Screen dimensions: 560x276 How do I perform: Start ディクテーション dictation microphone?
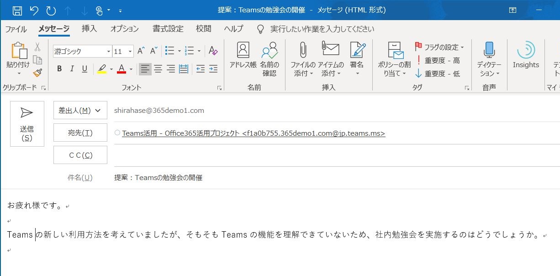coord(489,59)
